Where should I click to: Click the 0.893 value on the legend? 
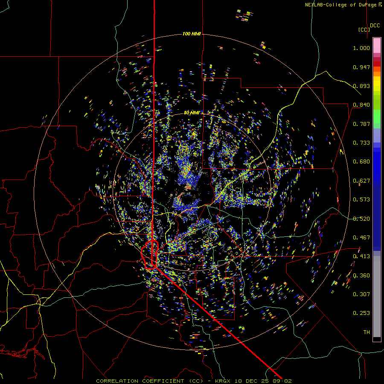tap(361, 86)
